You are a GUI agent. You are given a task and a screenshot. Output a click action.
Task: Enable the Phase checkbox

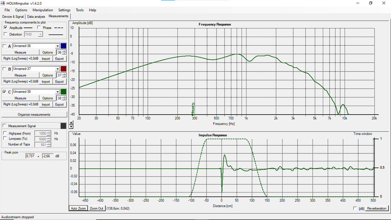39,28
